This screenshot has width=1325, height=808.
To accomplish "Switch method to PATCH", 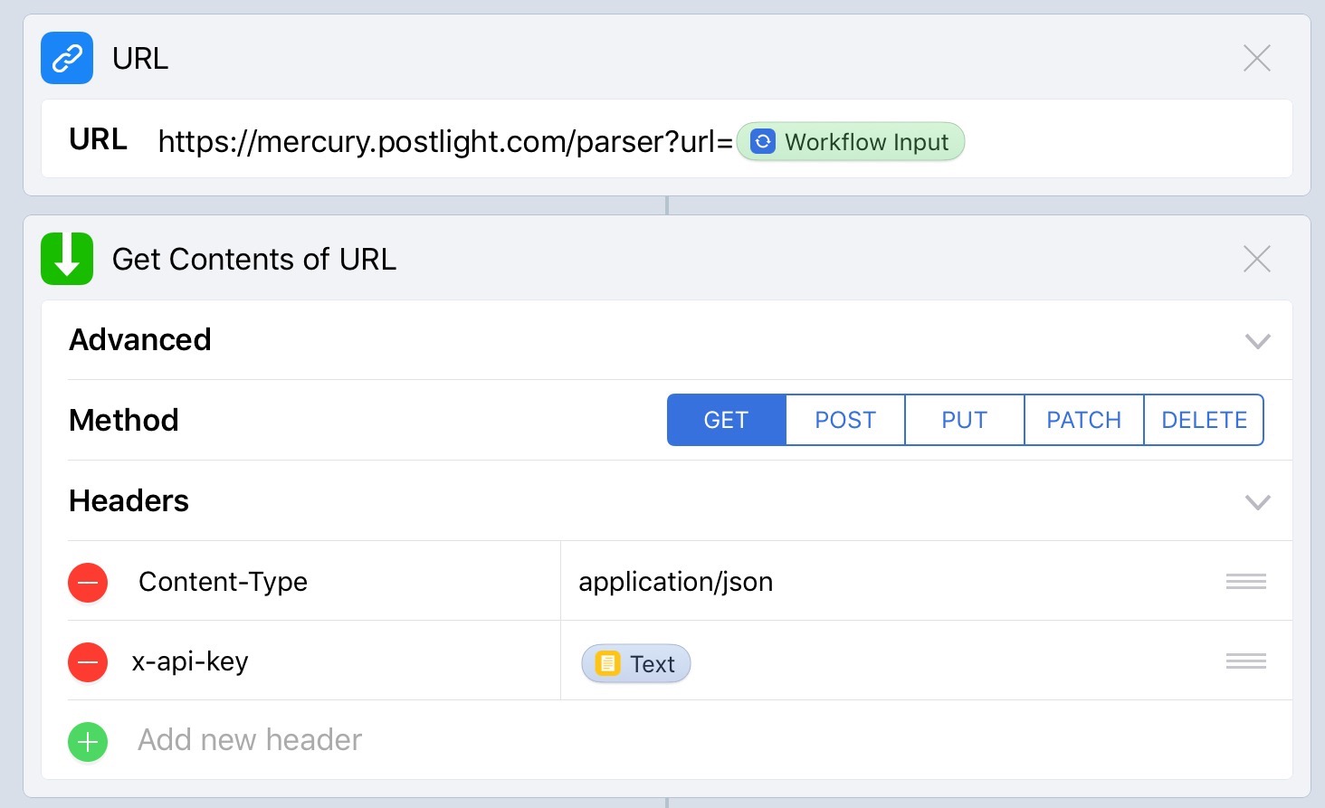I will point(1083,420).
